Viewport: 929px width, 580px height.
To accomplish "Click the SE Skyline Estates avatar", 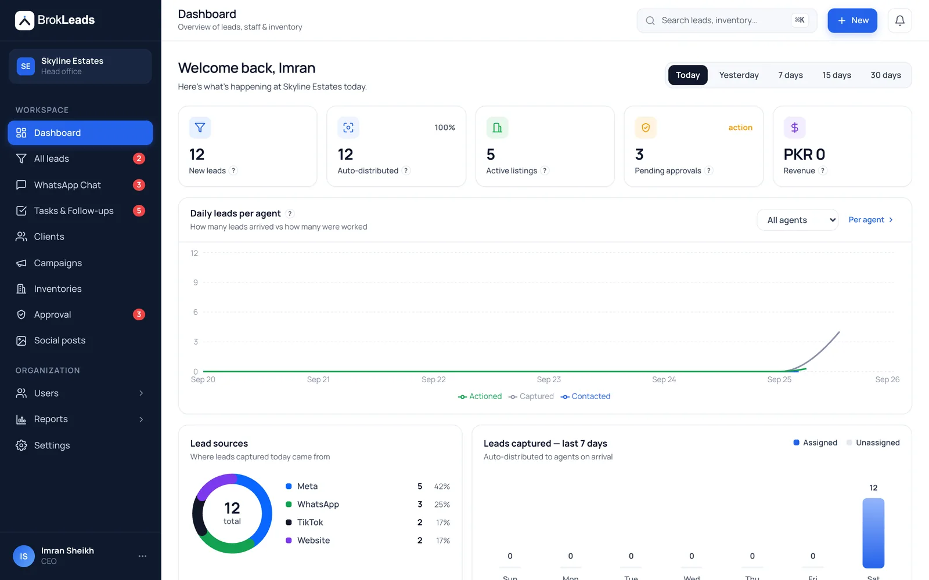I will pyautogui.click(x=26, y=66).
